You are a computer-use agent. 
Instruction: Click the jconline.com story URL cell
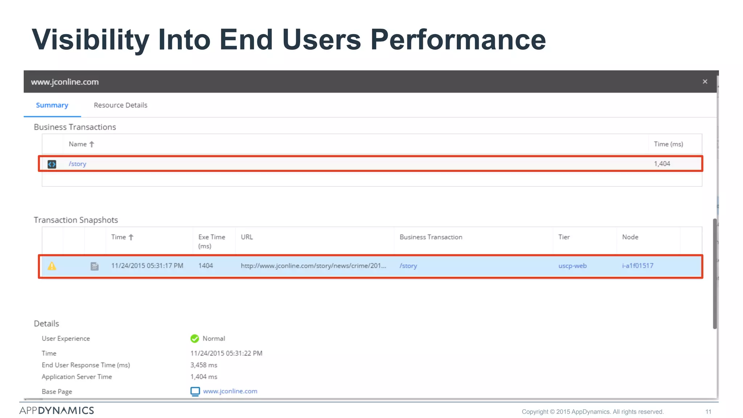313,266
